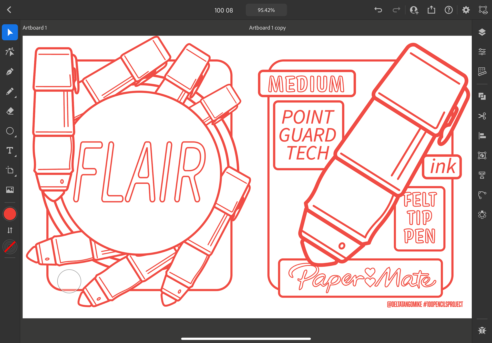The image size is (492, 343).
Task: Select the Ellipse shape tool
Action: tap(10, 131)
